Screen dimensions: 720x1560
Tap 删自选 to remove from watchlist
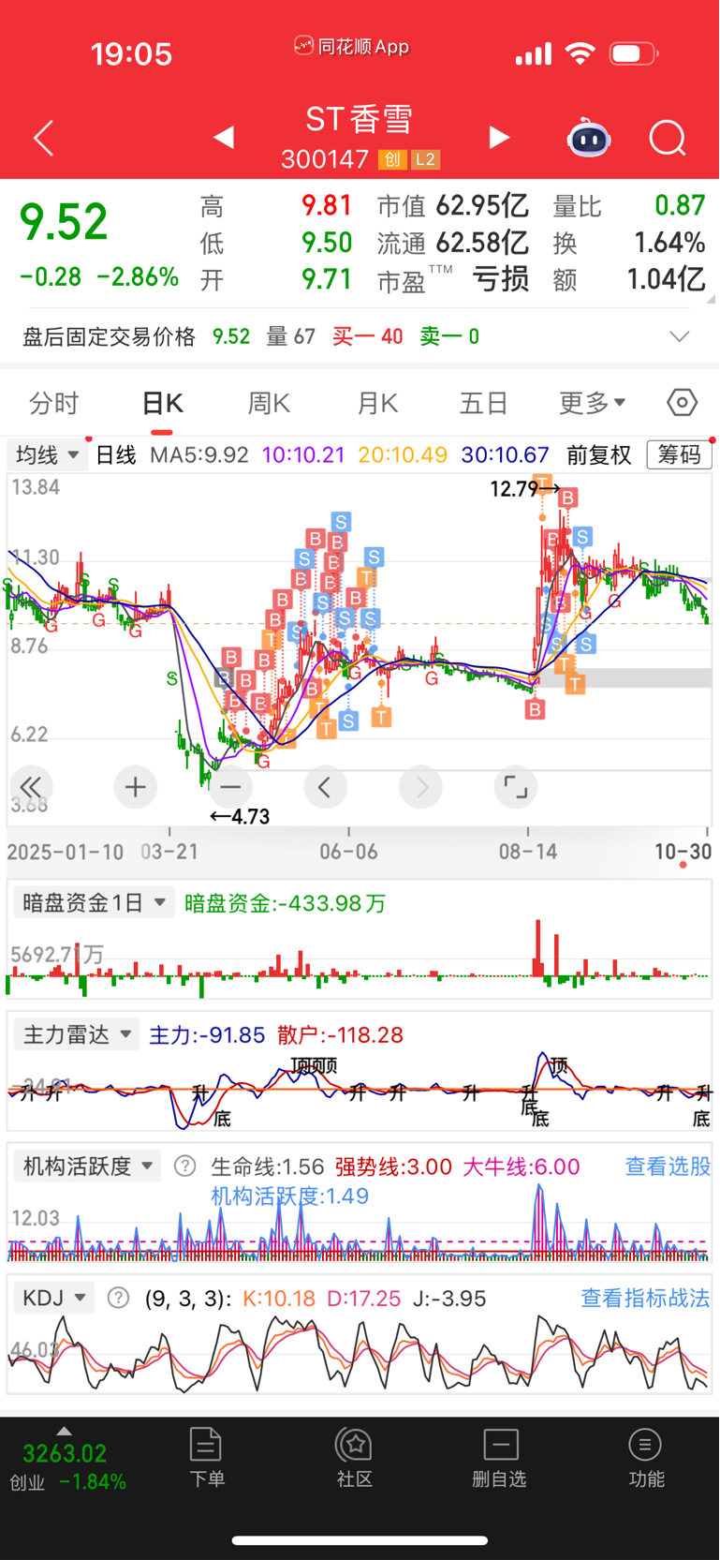coord(500,1458)
